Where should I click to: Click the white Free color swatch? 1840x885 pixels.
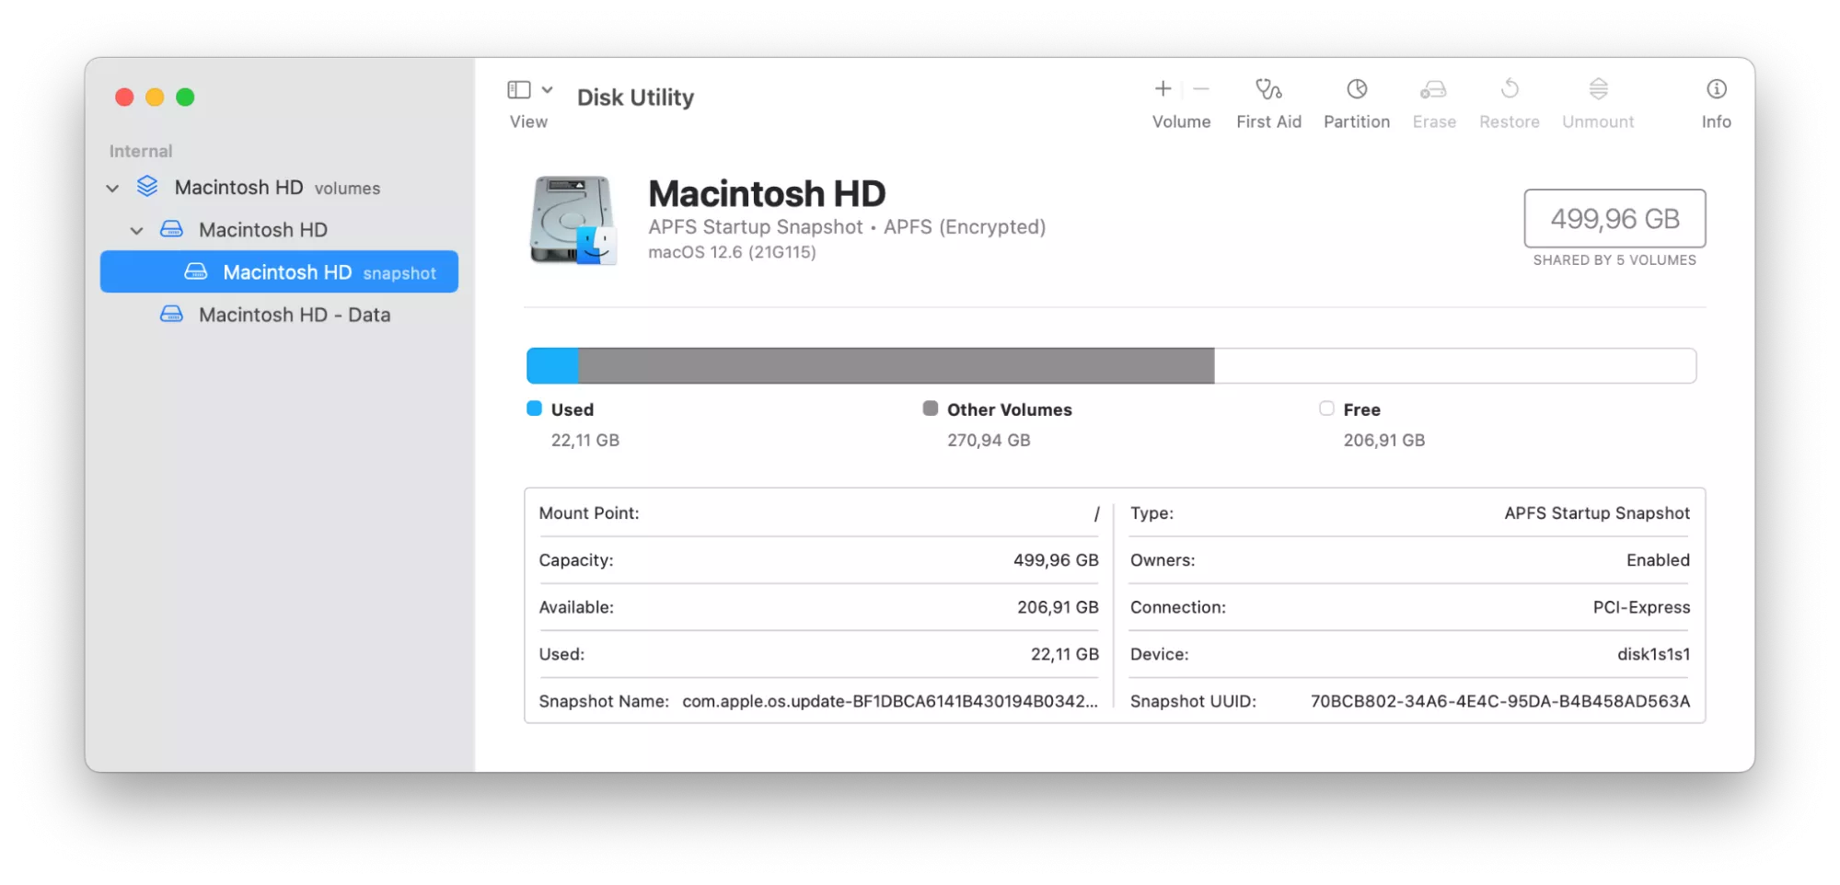[1326, 408]
